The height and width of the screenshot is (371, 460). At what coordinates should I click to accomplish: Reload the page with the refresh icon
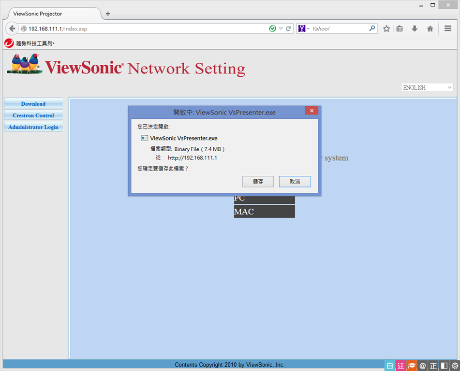288,29
